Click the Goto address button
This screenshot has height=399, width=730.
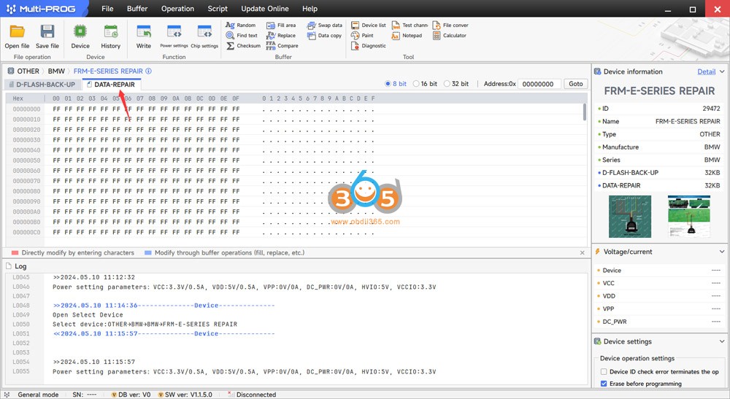[x=575, y=84]
